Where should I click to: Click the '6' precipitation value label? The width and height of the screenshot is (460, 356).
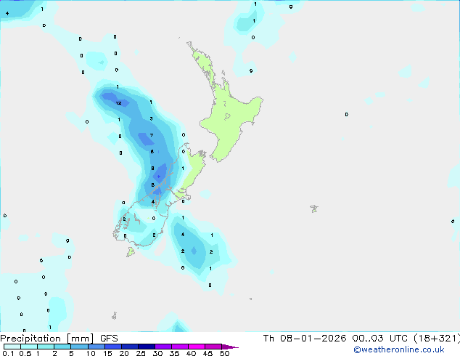pos(152,152)
